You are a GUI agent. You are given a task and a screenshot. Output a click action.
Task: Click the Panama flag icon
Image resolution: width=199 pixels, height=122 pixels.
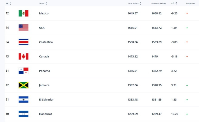pos(23,71)
